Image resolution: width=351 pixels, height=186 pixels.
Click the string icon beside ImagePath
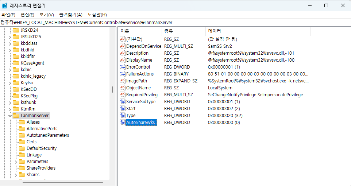coord(122,81)
